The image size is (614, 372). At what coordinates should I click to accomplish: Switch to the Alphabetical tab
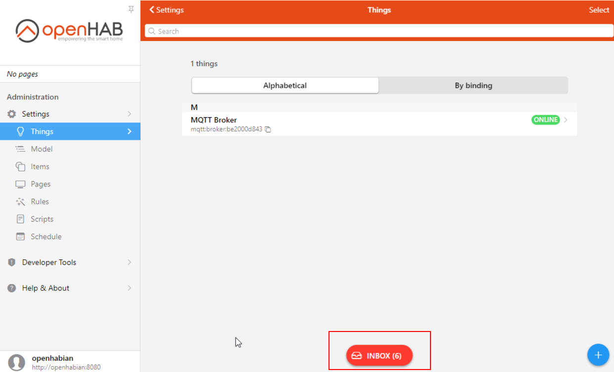click(284, 85)
